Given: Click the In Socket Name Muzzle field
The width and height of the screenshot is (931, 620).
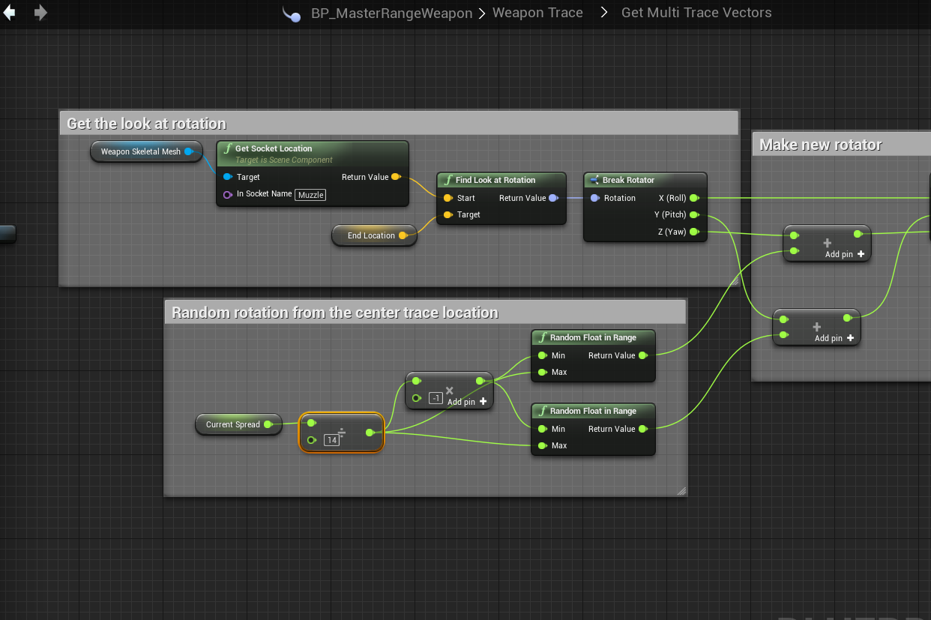Looking at the screenshot, I should coord(310,194).
